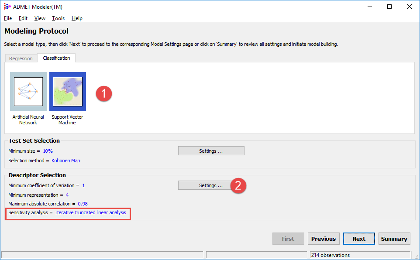The width and height of the screenshot is (420, 260).
Task: Click the 'Minimum coefficient of variation =' label
Action: (44, 185)
